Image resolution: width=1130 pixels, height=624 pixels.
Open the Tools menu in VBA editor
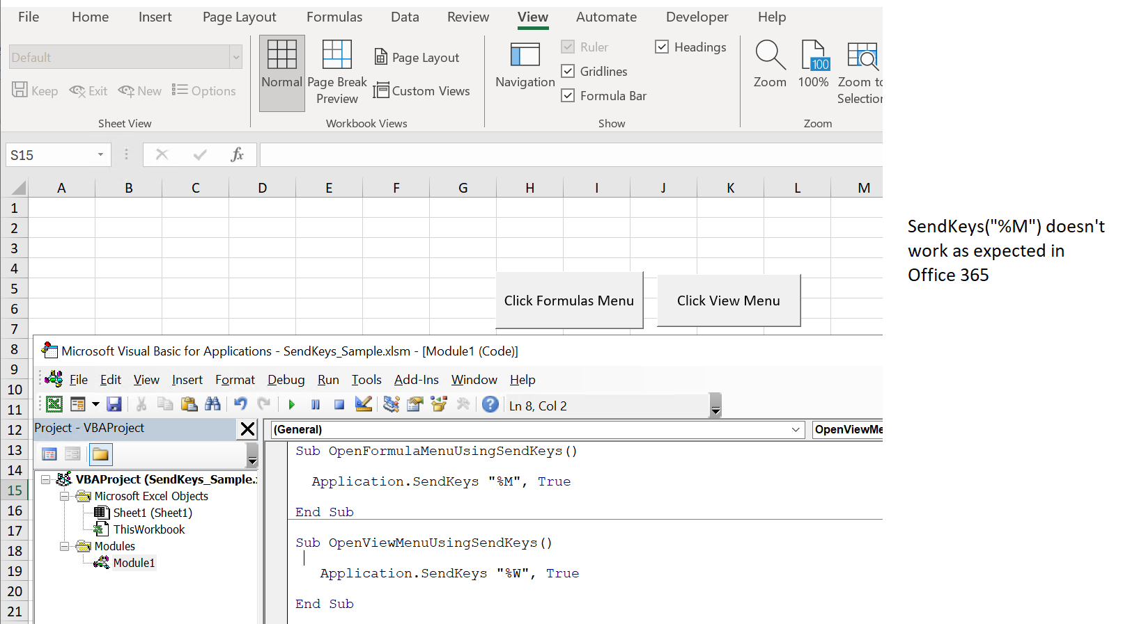coord(366,380)
